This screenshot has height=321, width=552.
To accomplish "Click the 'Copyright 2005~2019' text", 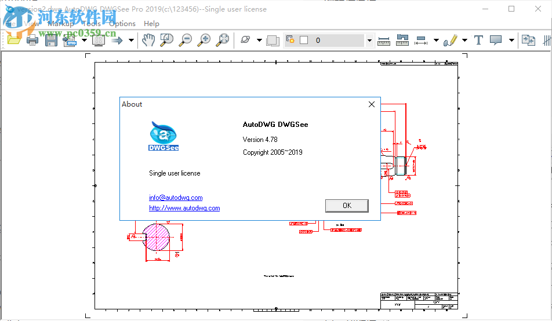I will click(273, 152).
